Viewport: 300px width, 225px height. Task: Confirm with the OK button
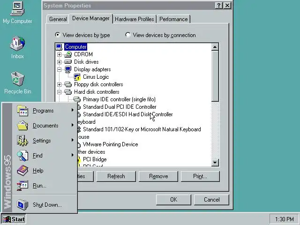click(173, 200)
